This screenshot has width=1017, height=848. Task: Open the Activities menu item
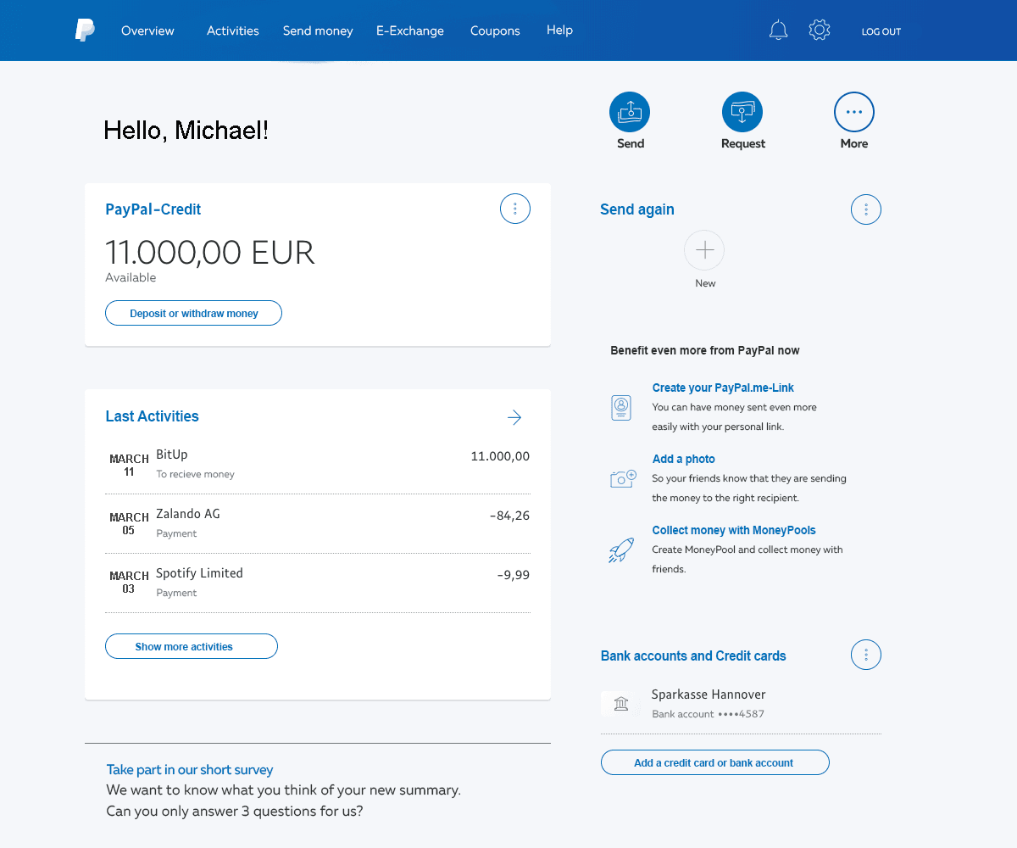pyautogui.click(x=233, y=31)
